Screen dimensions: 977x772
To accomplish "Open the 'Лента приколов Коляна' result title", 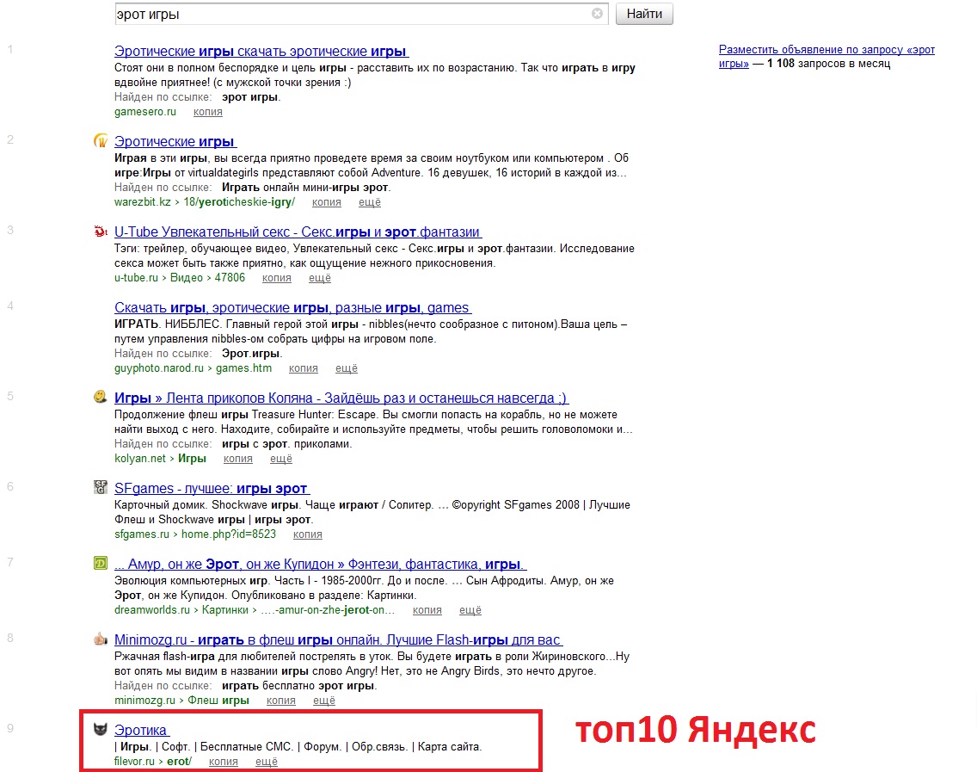I will (341, 398).
